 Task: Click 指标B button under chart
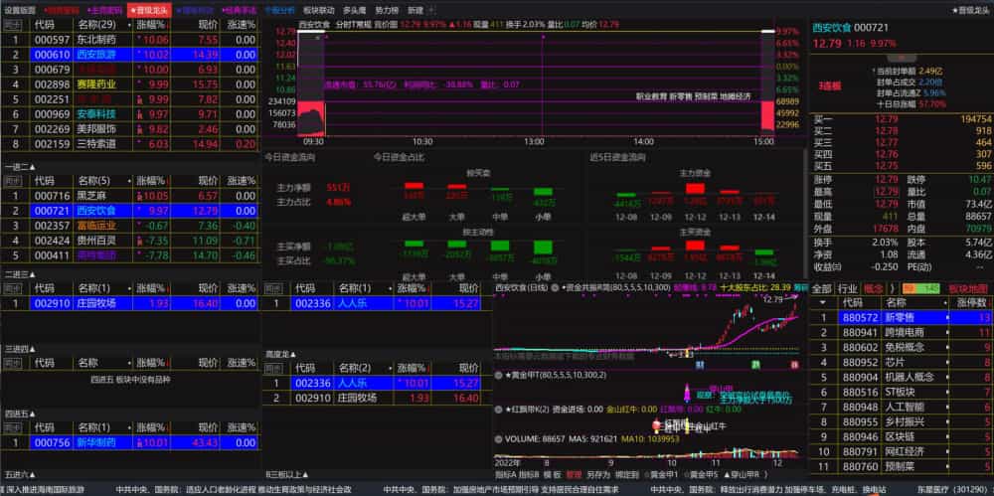(529, 474)
